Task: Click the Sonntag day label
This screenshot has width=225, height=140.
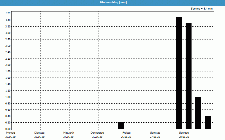Action: pyautogui.click(x=184, y=133)
